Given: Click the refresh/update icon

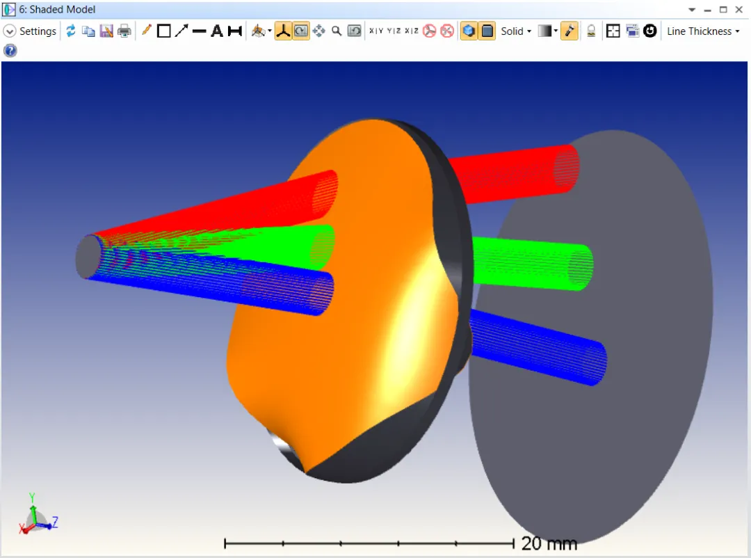Looking at the screenshot, I should coord(70,31).
